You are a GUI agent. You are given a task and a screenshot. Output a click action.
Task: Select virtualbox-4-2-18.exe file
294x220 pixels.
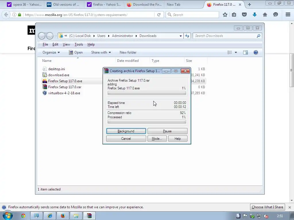point(64,93)
